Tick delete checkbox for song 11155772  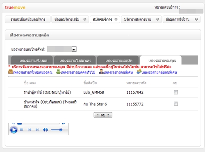point(176,104)
